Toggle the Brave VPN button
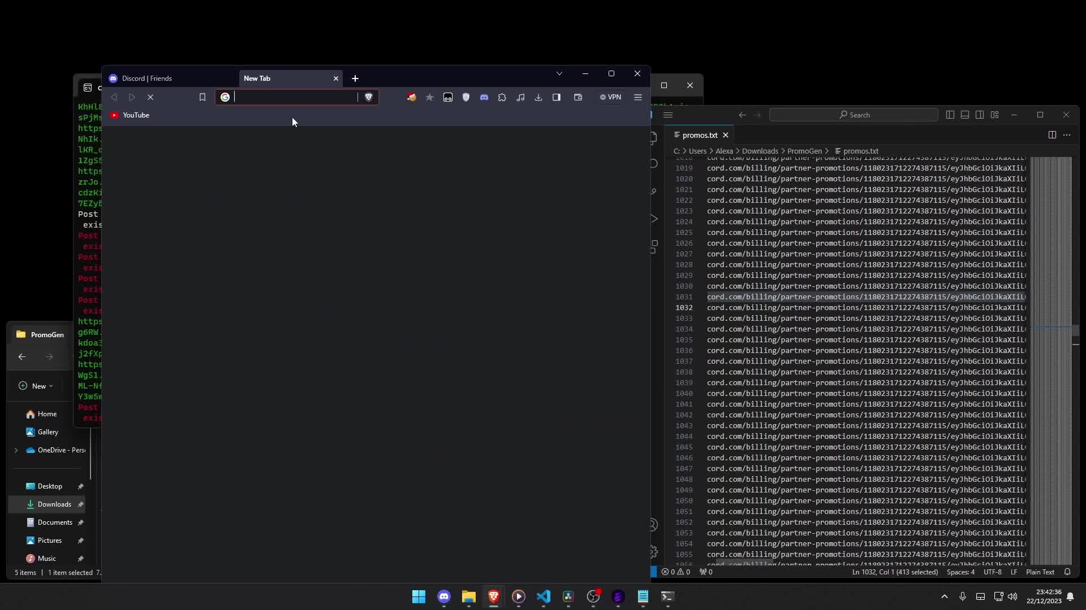This screenshot has height=610, width=1086. [x=611, y=97]
